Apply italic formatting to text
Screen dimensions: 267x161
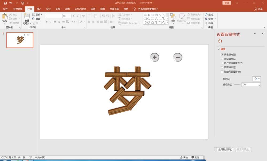click(51, 21)
